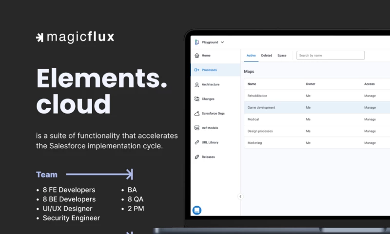The image size is (390, 234).
Task: Click the Ref Models icon in the sidebar
Action: 197,128
